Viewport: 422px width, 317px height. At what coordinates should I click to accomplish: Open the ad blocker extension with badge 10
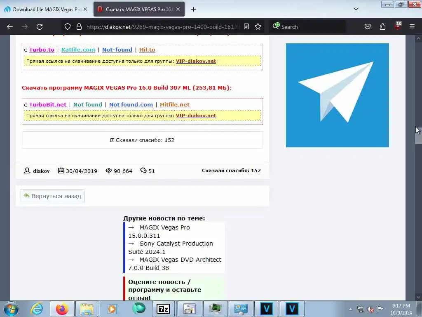pos(398,26)
